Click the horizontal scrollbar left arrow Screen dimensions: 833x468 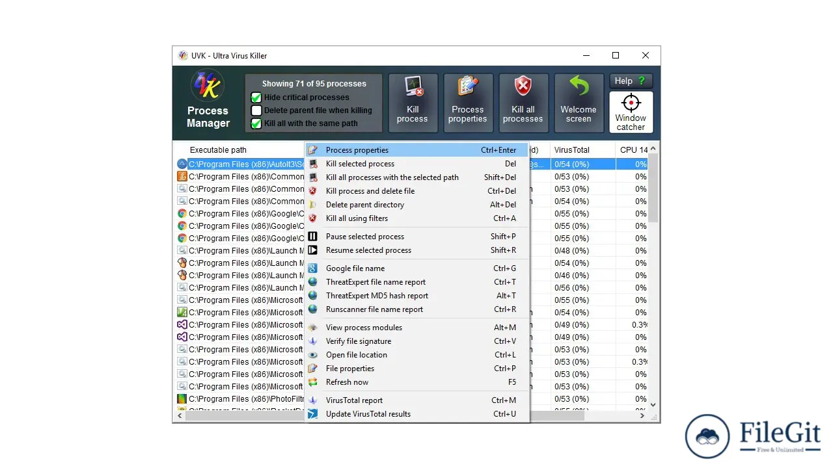(180, 416)
